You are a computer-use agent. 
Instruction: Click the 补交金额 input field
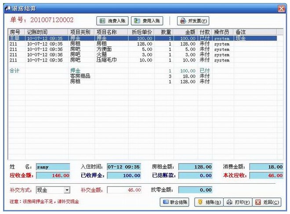point(124,190)
